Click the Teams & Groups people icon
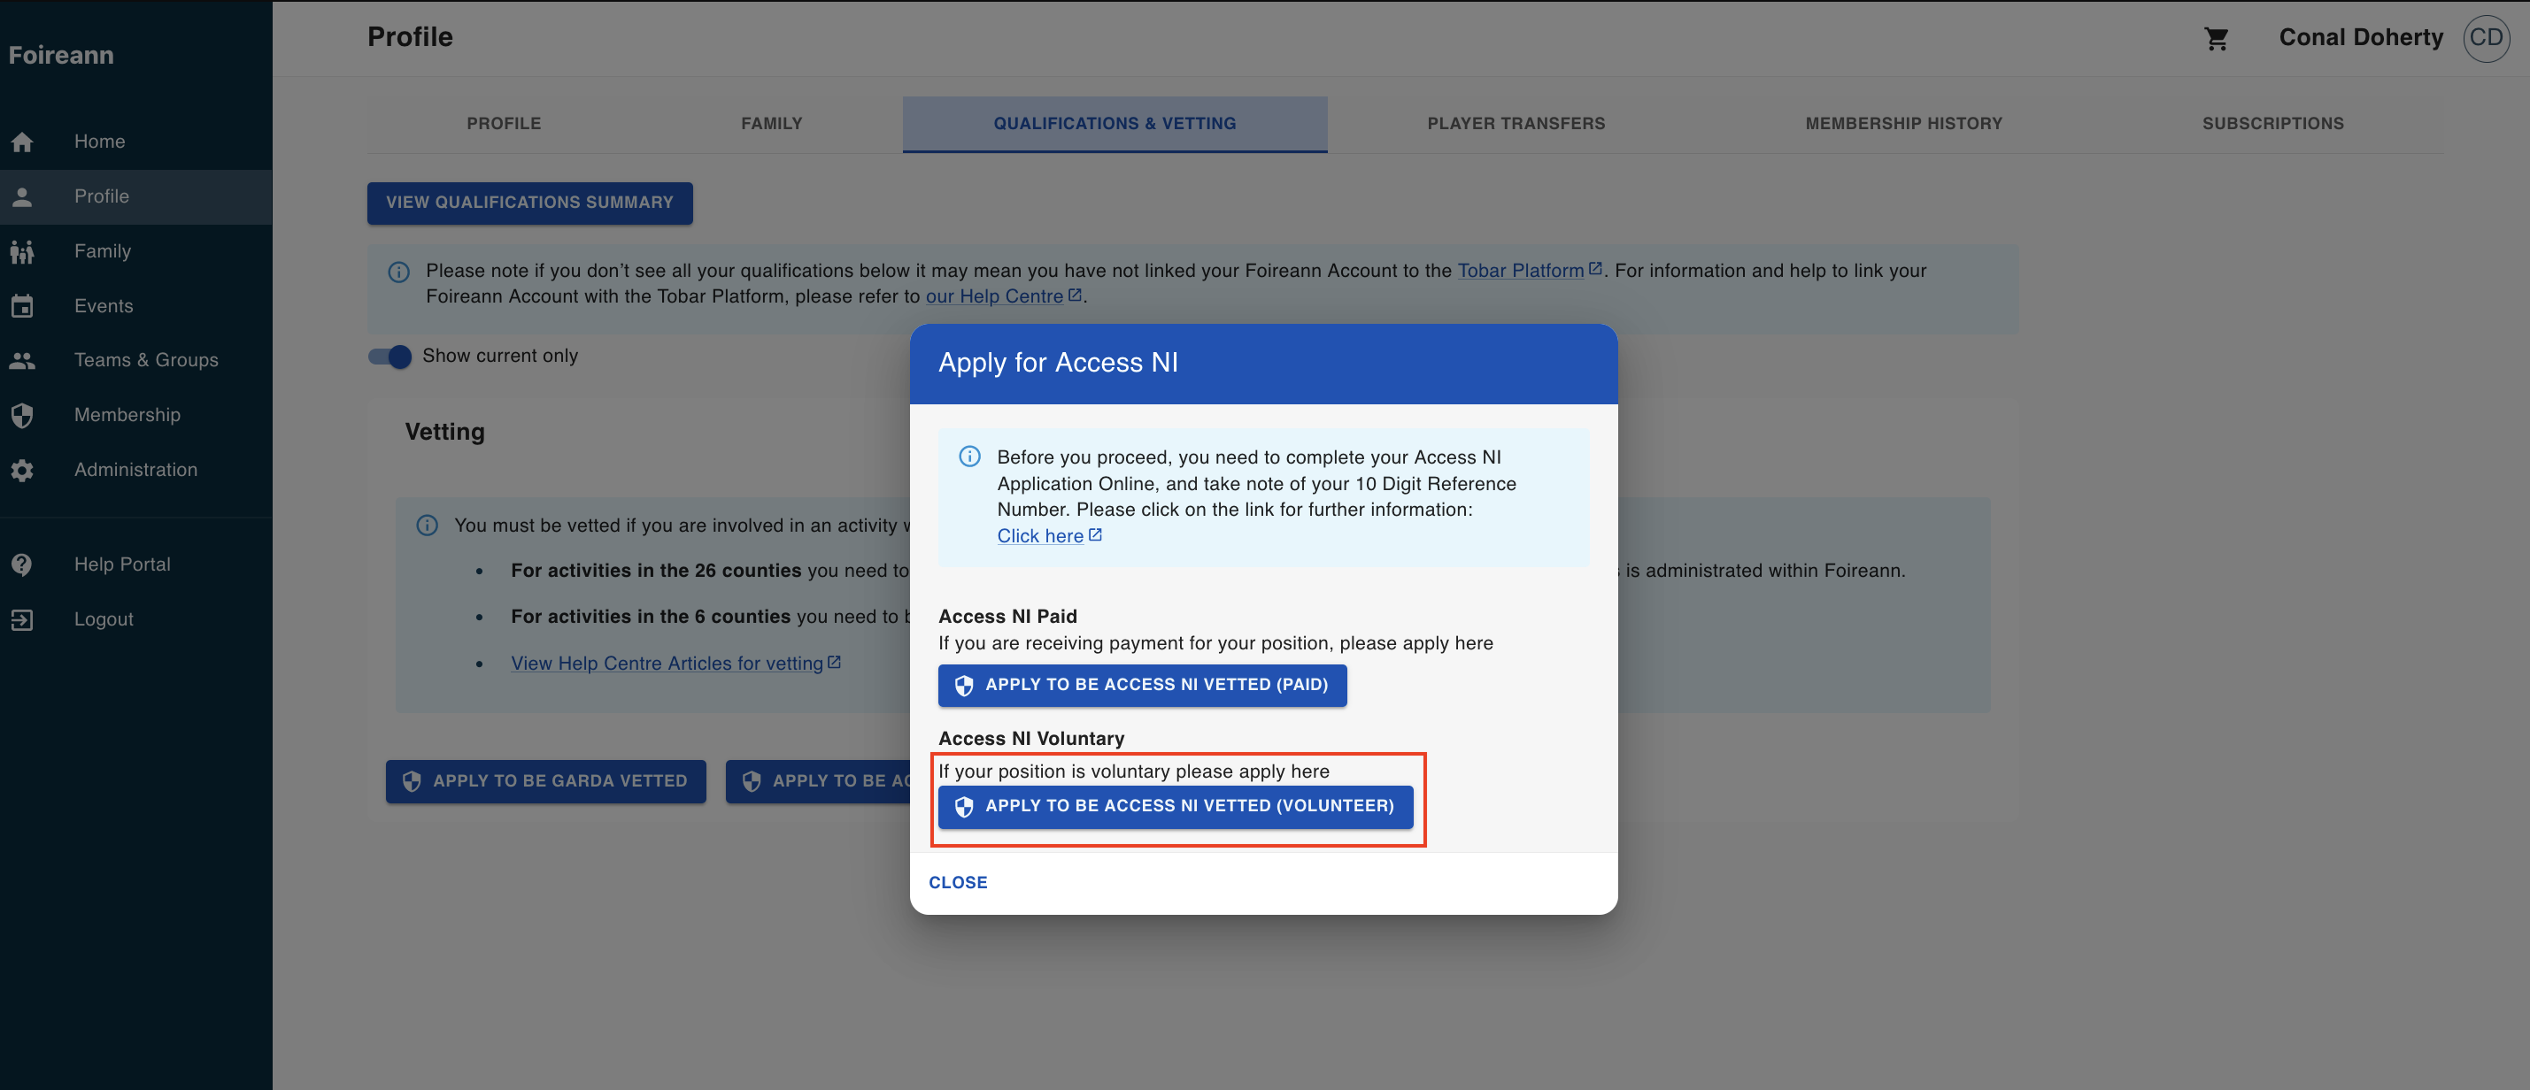Image resolution: width=2530 pixels, height=1090 pixels. click(x=23, y=360)
